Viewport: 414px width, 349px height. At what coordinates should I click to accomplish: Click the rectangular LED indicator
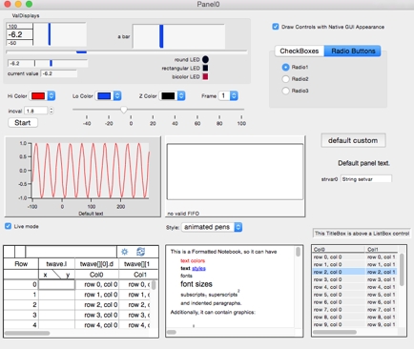click(205, 68)
